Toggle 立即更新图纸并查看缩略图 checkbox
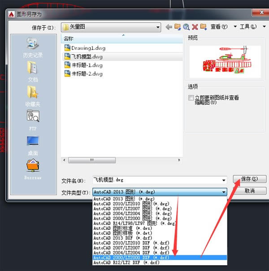This screenshot has width=269, height=271. [191, 98]
